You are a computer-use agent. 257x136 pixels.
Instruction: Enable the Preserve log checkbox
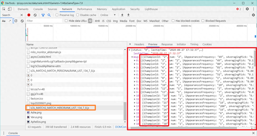click(x=57, y=15)
